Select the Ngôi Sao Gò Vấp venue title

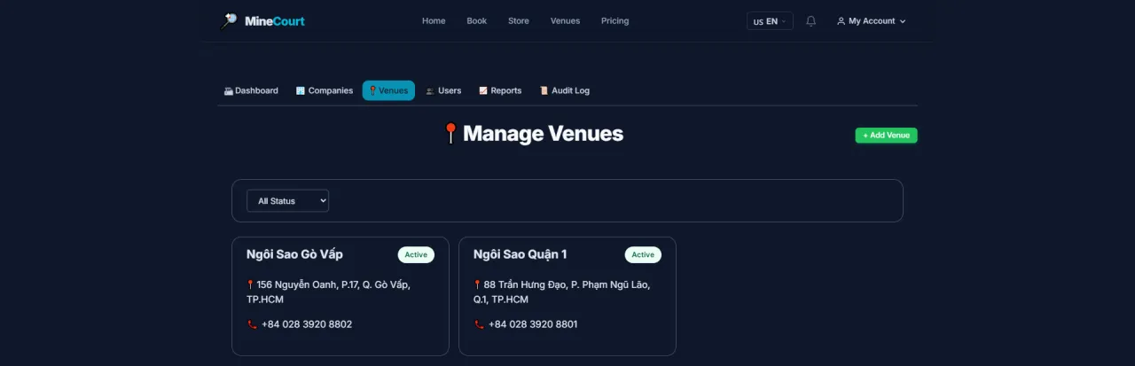coord(294,254)
